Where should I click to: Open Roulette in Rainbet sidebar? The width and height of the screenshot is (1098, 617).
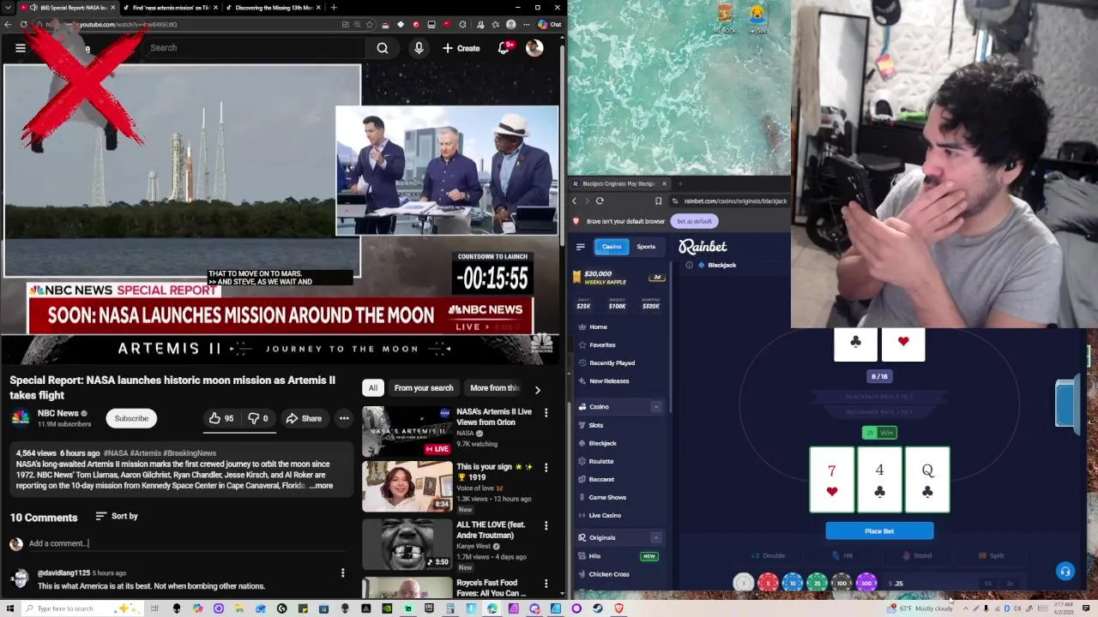pyautogui.click(x=600, y=461)
